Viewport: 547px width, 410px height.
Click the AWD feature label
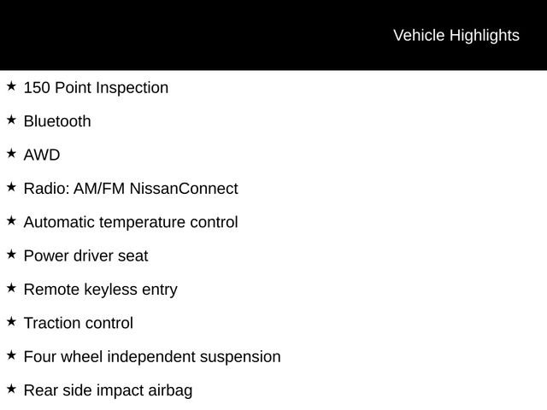[x=42, y=155]
